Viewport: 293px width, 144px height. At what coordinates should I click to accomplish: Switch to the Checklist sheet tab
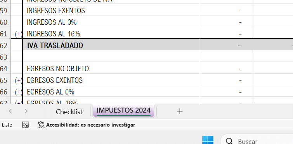(x=69, y=112)
